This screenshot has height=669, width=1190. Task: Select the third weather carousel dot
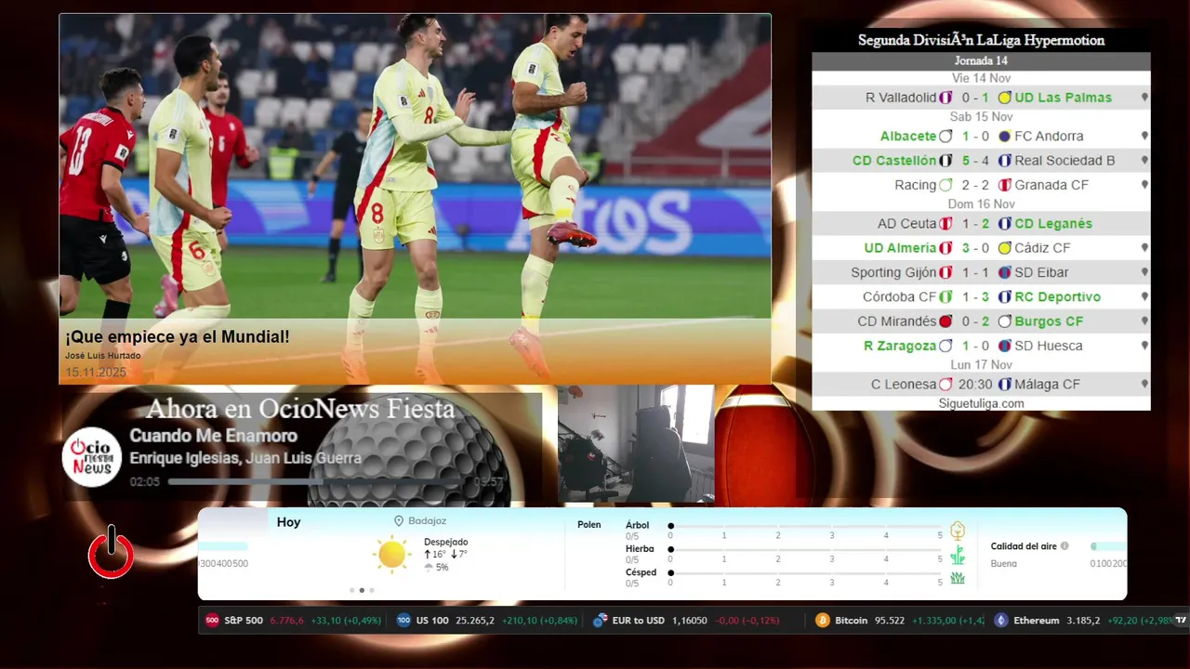click(372, 590)
